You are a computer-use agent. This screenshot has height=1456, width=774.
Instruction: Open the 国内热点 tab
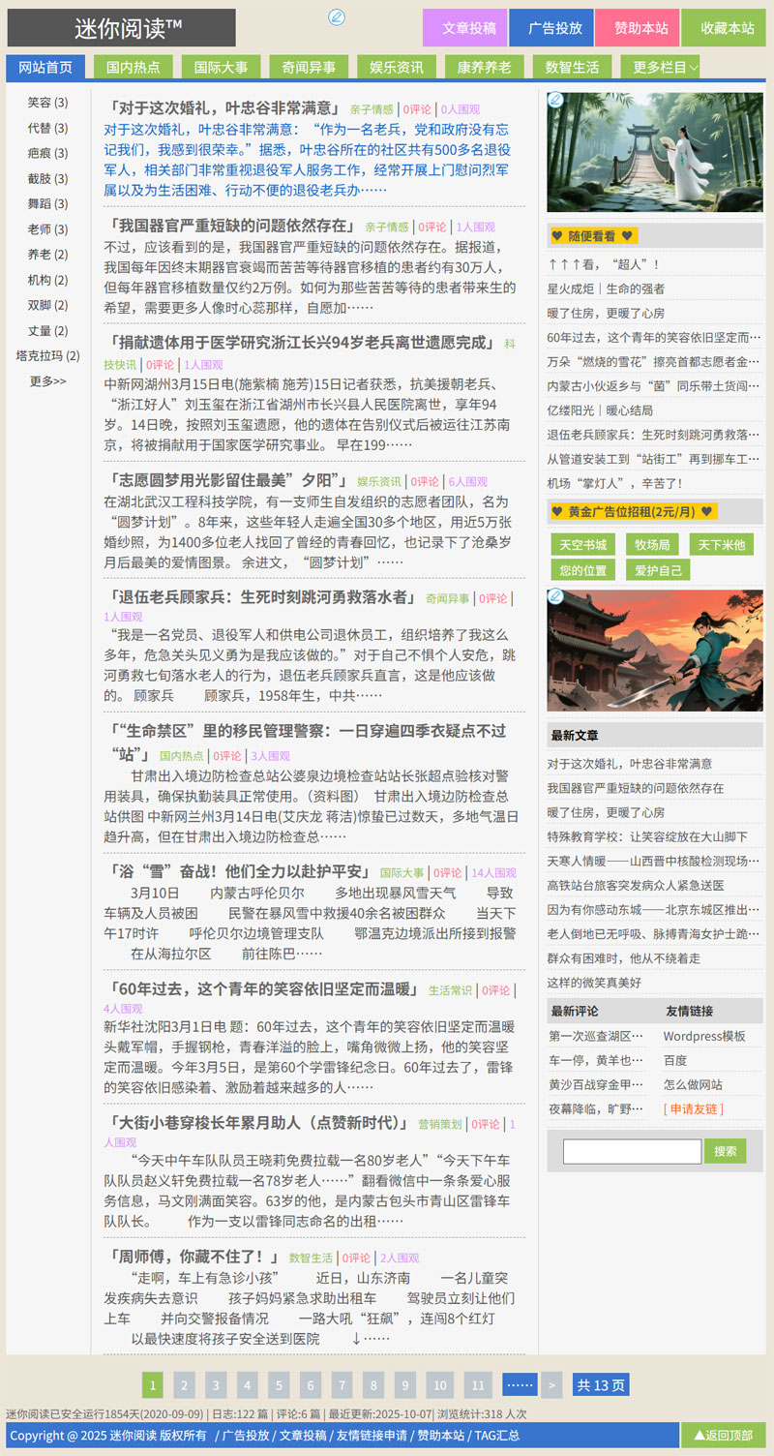pyautogui.click(x=134, y=67)
